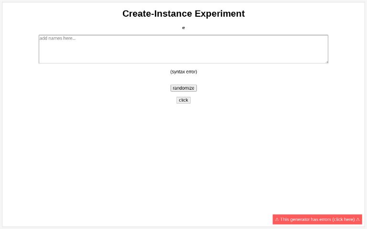This screenshot has height=229, width=367.
Task: Click inside the empty names textarea
Action: (x=183, y=49)
